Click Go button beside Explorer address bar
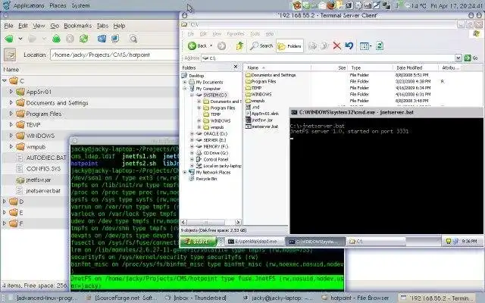The height and width of the screenshot is (303, 485). pyautogui.click(x=471, y=58)
